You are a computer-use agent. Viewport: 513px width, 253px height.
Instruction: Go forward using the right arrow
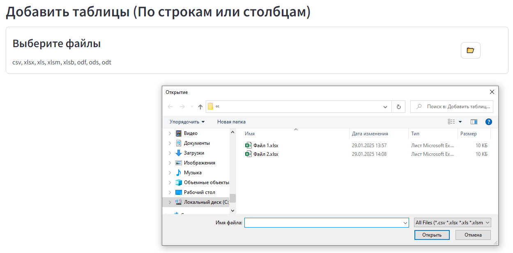point(182,107)
